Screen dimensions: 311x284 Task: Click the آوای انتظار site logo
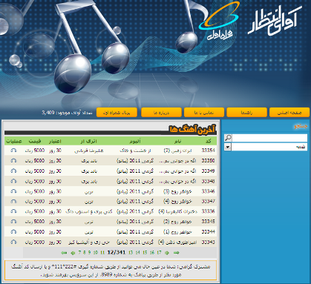(275, 22)
